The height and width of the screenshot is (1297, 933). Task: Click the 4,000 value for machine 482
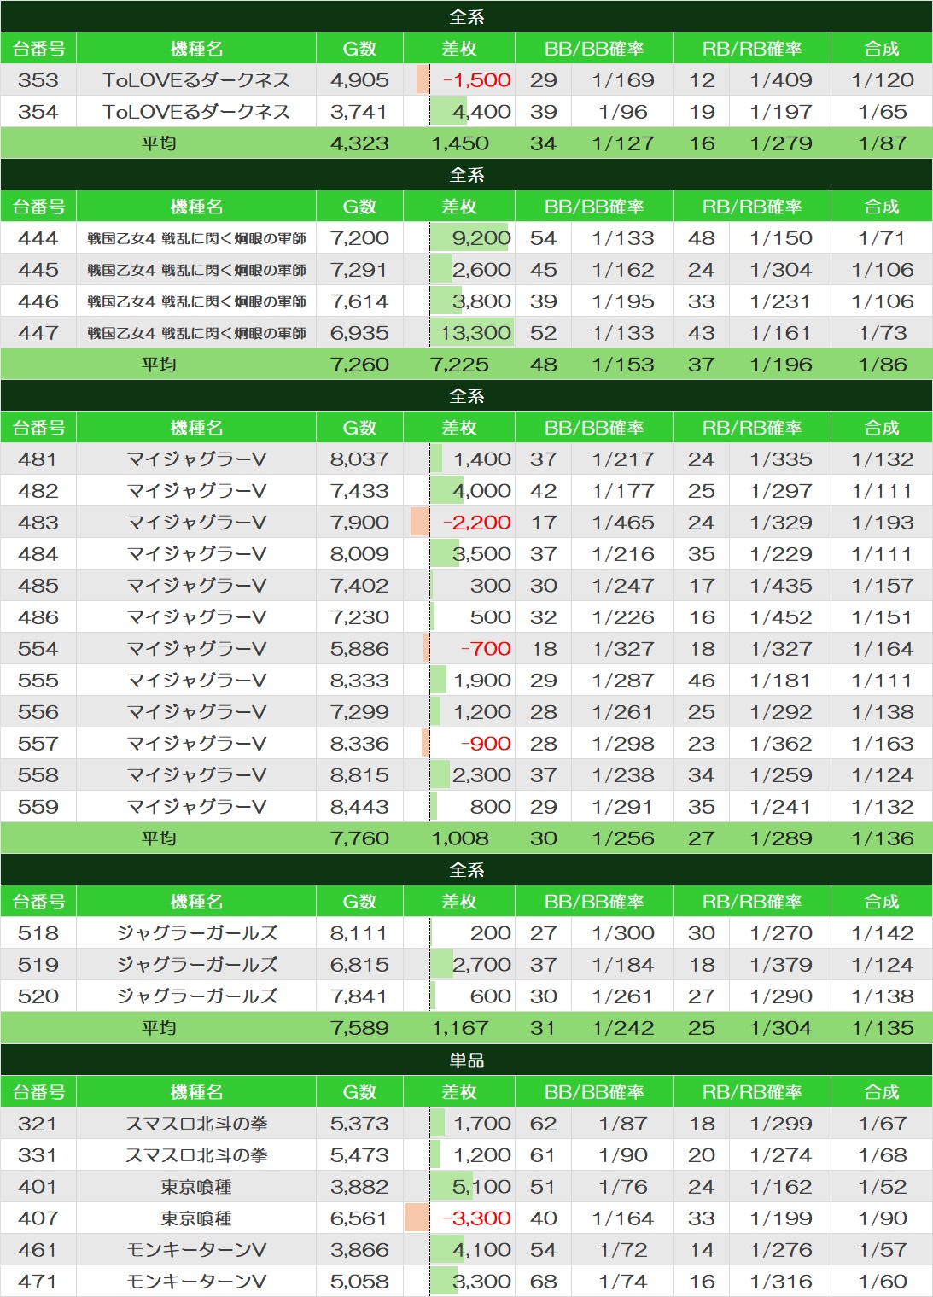coord(481,491)
